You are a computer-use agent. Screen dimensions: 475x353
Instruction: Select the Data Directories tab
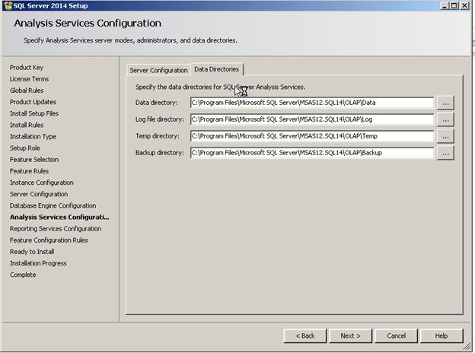point(217,69)
